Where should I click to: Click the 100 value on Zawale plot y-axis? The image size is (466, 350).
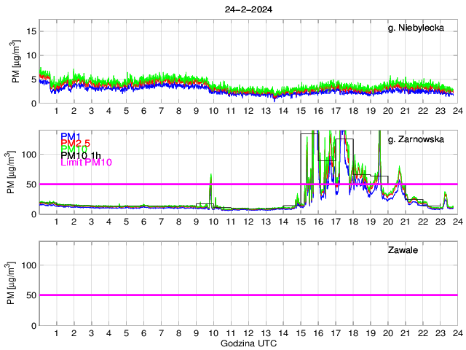click(x=28, y=265)
